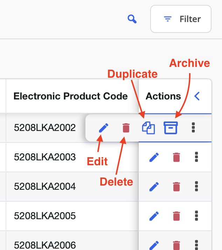Edit the 5208LKA2002 row with pencil icon

pos(104,128)
